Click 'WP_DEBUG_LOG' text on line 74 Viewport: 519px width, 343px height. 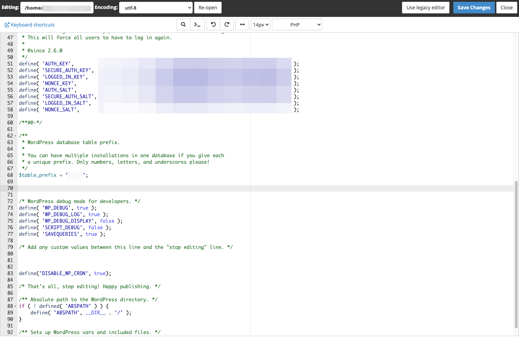[x=62, y=214]
